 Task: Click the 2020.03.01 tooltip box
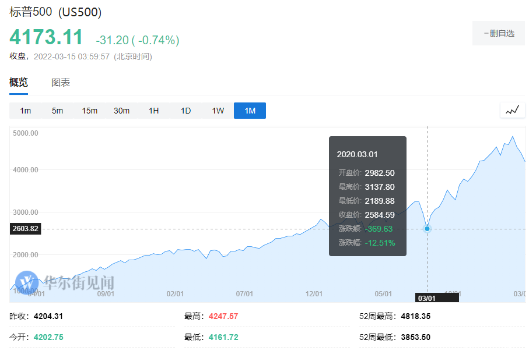tap(368, 196)
